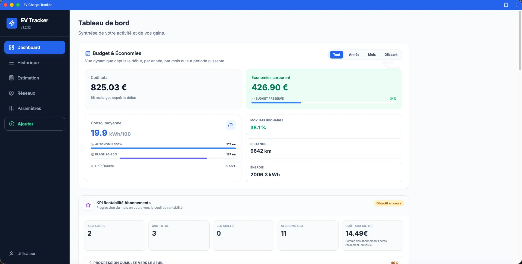Click the icon beside Plage 20-80%

tap(92, 155)
